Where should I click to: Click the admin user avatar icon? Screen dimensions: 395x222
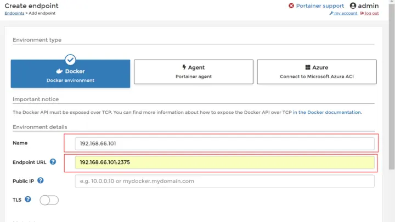coord(353,5)
